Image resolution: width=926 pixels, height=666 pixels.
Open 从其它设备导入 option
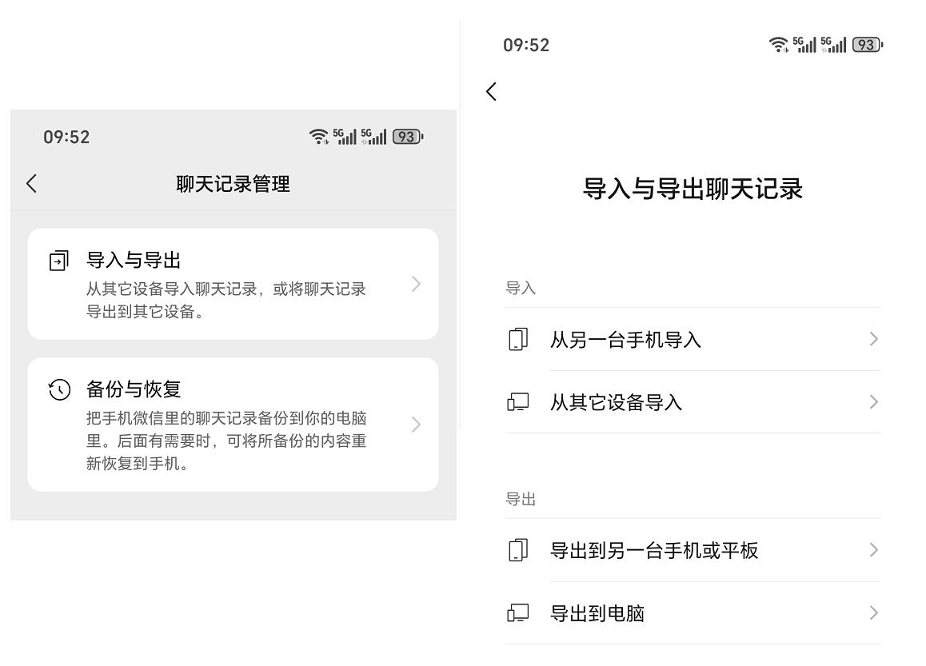tap(616, 403)
